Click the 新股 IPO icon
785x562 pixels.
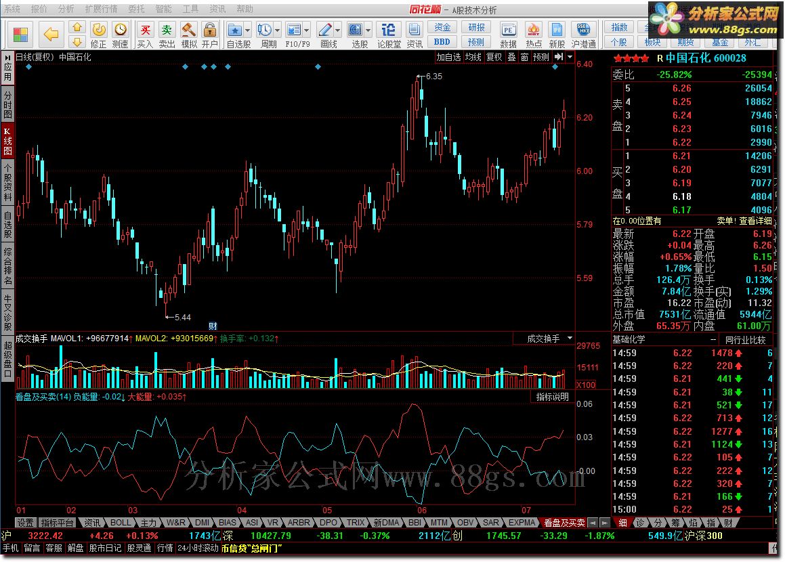pyautogui.click(x=557, y=30)
